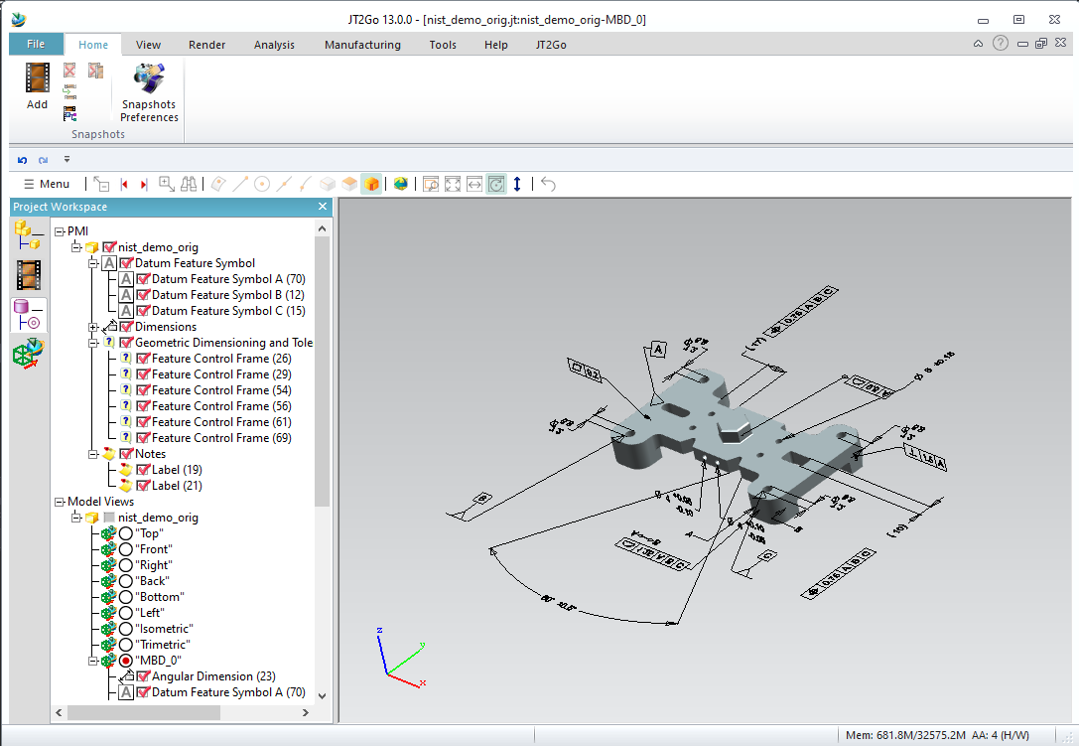1079x746 pixels.
Task: Click the fit-all expand arrows toolbar icon
Action: tap(453, 184)
